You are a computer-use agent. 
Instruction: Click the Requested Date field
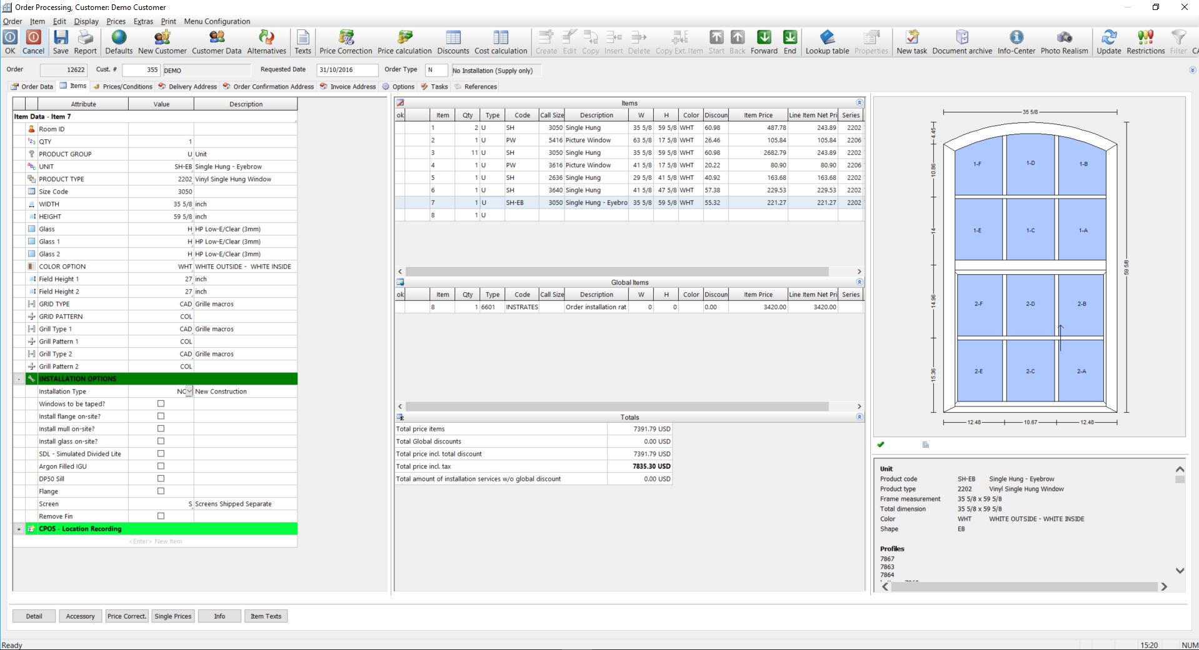click(347, 71)
